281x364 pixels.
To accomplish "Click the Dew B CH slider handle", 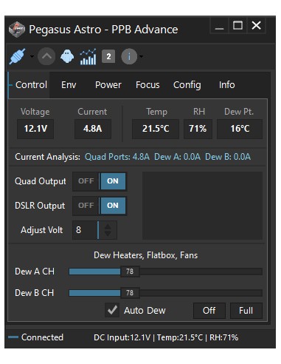I will [x=130, y=293].
